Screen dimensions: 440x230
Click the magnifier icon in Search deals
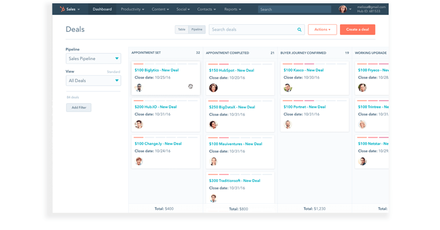click(299, 29)
